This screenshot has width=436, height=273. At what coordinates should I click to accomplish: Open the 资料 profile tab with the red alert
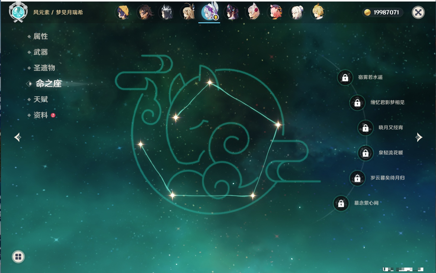coord(41,115)
